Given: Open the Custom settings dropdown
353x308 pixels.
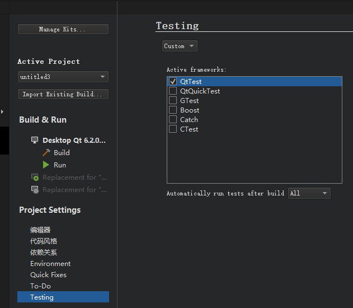Looking at the screenshot, I should (180, 46).
